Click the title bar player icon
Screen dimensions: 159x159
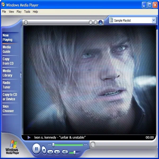(3, 5)
